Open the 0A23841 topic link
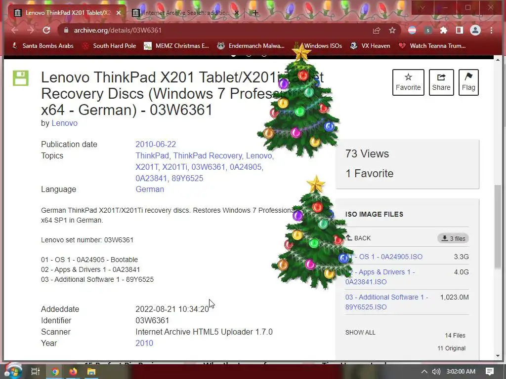The width and height of the screenshot is (506, 379). [151, 178]
